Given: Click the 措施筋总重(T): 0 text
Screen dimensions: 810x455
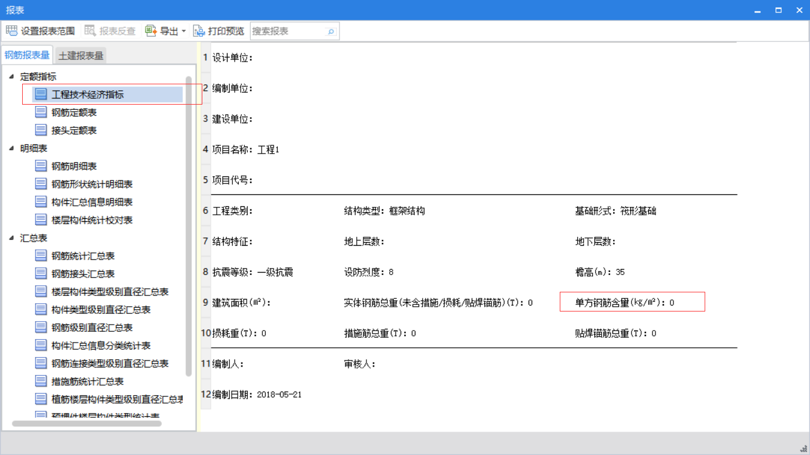Looking at the screenshot, I should pos(380,333).
